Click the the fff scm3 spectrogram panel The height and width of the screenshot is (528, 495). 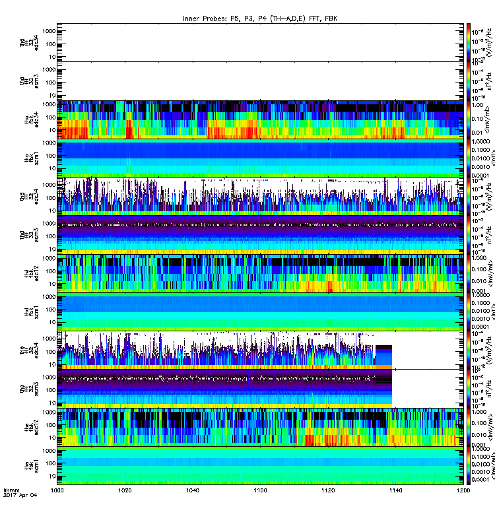tap(260, 389)
